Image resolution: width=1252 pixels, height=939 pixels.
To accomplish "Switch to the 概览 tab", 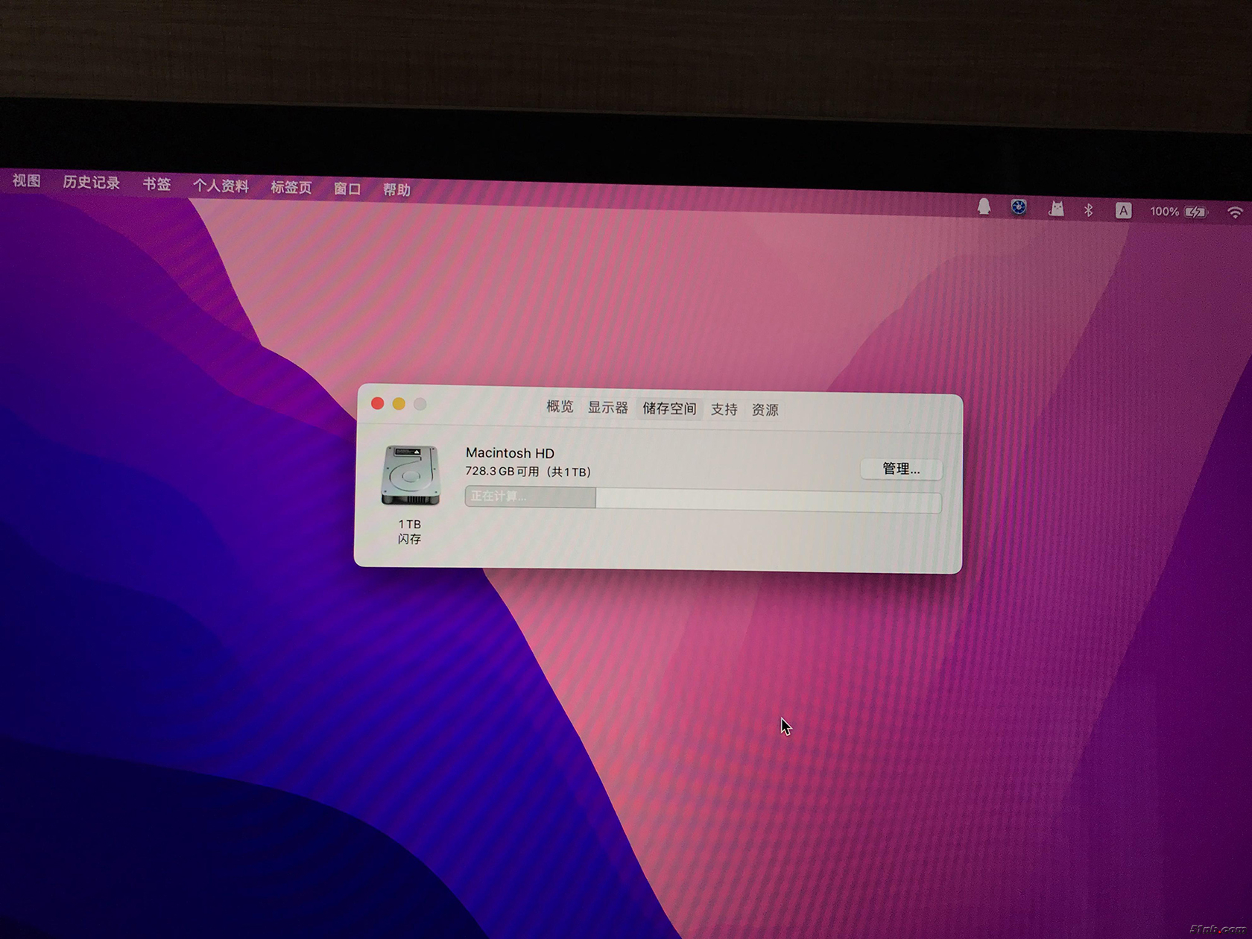I will pyautogui.click(x=560, y=407).
